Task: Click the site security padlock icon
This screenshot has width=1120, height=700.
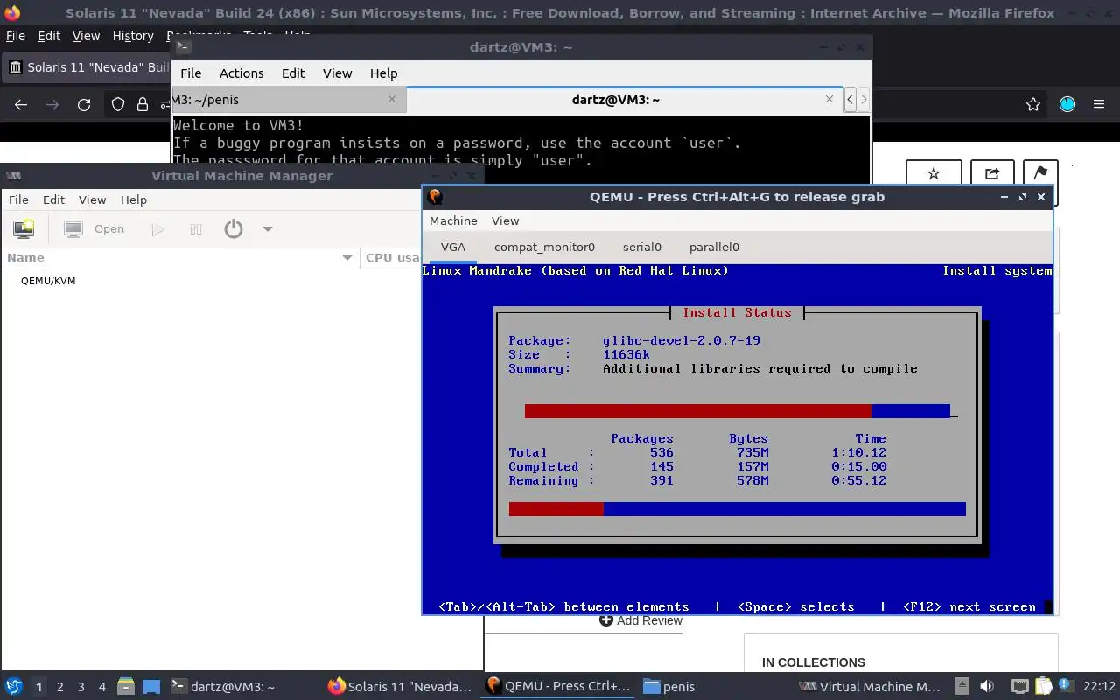Action: coord(143,105)
